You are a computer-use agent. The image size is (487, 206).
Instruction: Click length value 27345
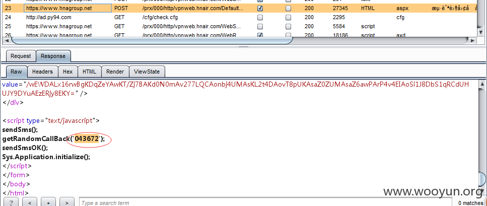[339, 9]
